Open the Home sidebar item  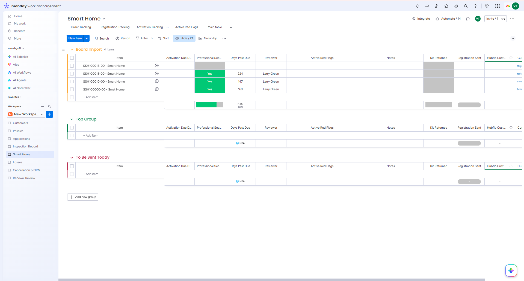click(18, 16)
